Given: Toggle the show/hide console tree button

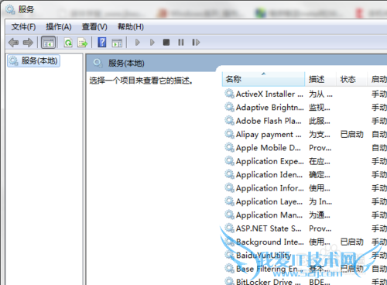Looking at the screenshot, I should 48,43.
